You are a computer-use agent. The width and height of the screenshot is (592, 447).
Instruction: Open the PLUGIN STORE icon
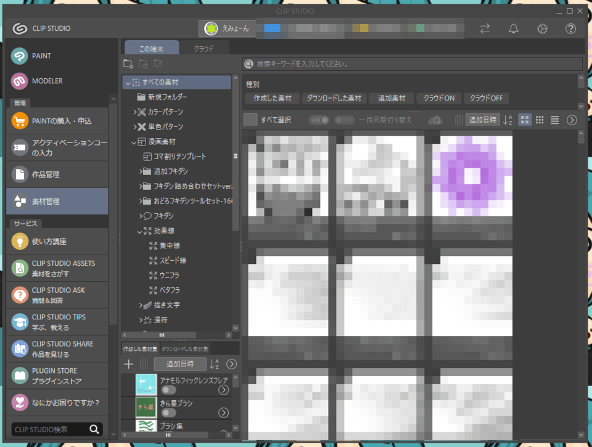(20, 375)
